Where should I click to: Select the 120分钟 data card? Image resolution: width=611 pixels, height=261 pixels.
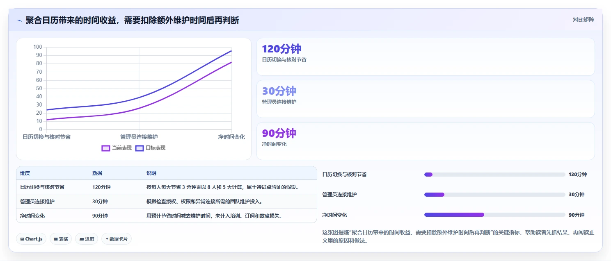pyautogui.click(x=426, y=57)
